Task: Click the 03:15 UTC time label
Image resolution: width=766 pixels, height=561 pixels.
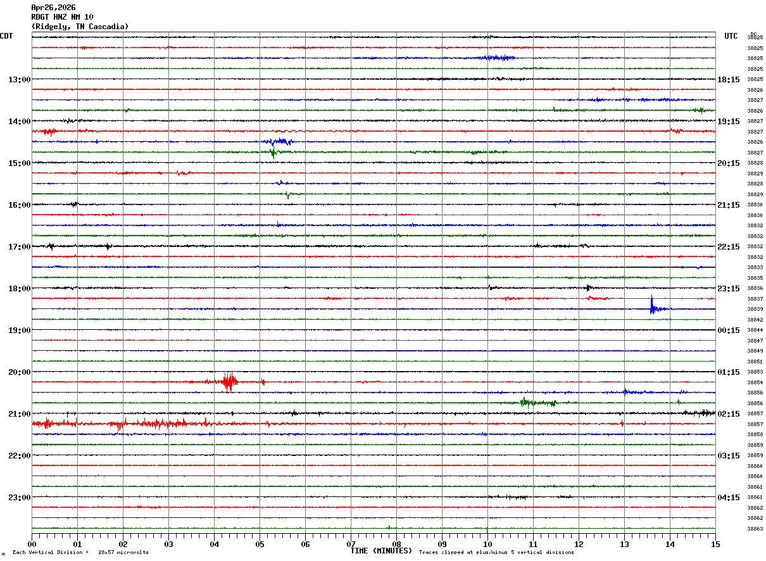Action: pyautogui.click(x=729, y=456)
